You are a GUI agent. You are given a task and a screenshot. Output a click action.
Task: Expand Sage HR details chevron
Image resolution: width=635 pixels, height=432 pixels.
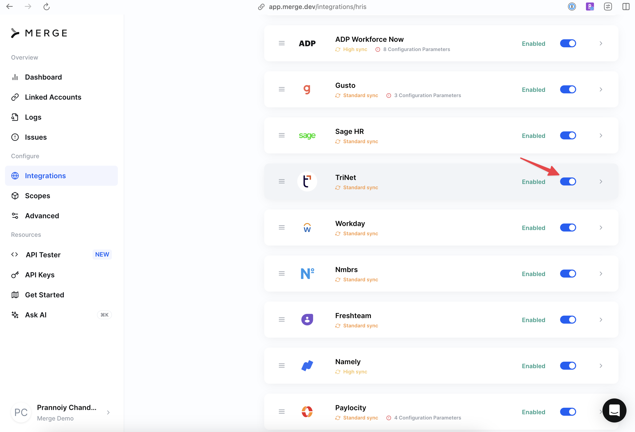tap(600, 136)
